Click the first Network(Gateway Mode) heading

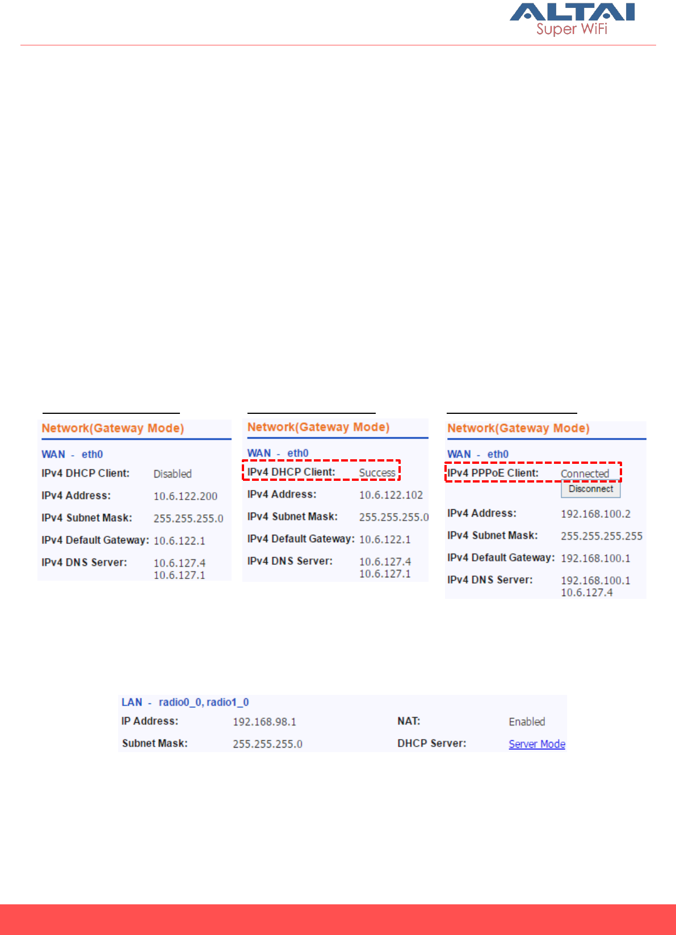113,428
